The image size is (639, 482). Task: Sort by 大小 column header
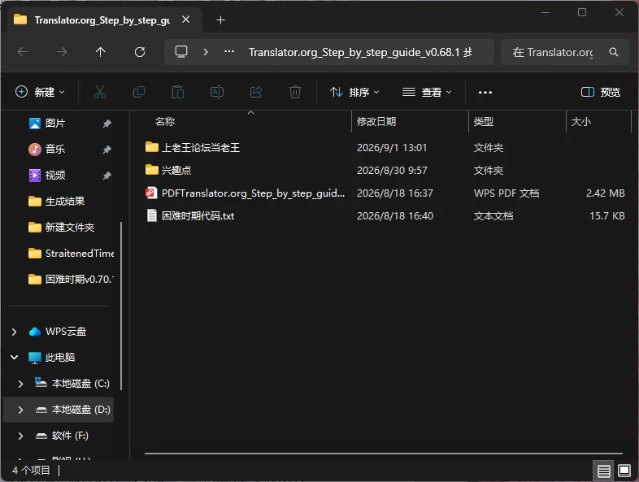(x=580, y=121)
